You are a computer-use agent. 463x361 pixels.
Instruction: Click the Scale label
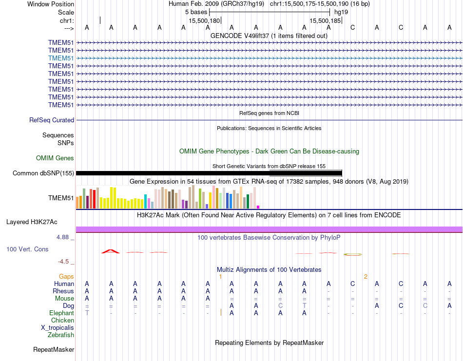[x=66, y=12]
